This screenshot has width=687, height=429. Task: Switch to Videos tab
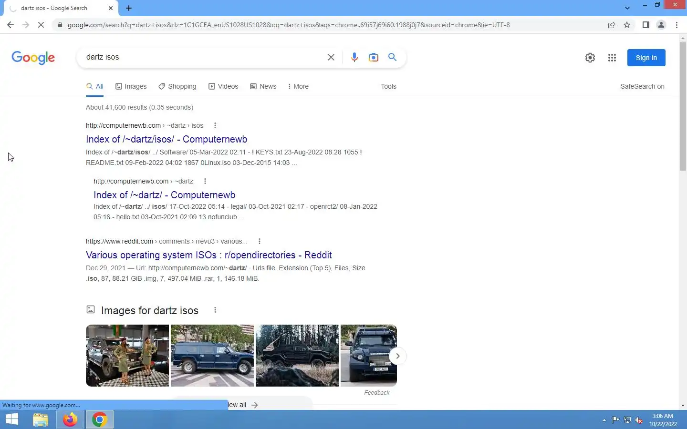(x=223, y=86)
